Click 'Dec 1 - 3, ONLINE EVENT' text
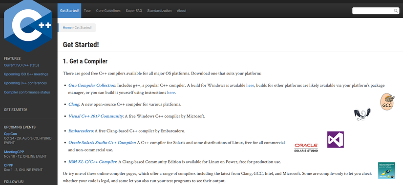403x185 pixels. (23, 170)
